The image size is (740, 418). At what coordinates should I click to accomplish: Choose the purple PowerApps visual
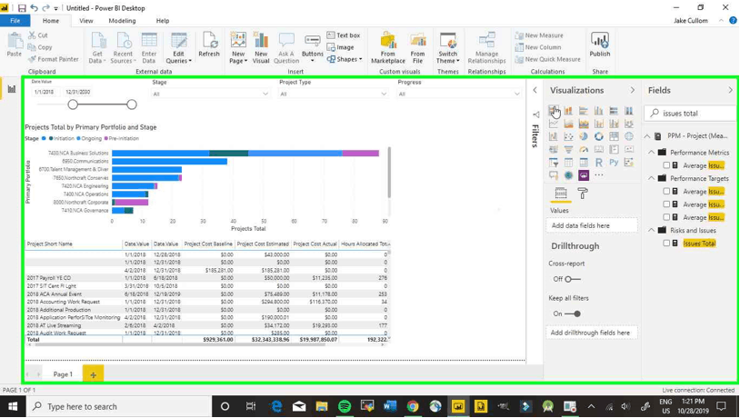coord(584,175)
